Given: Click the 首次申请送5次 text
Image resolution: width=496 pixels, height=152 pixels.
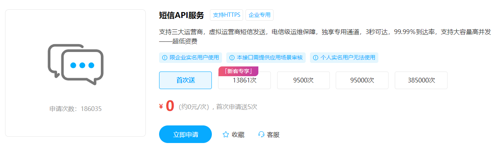Looking at the screenshot, I should [x=237, y=107].
